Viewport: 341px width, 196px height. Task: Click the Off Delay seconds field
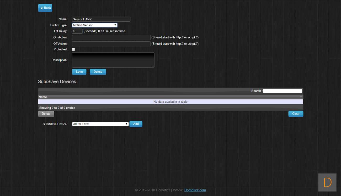[x=77, y=31]
